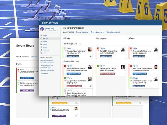Open the Hyperspeed Bitbucket Repo shortcut
Viewport: 167px width, 125px height.
click(x=47, y=70)
